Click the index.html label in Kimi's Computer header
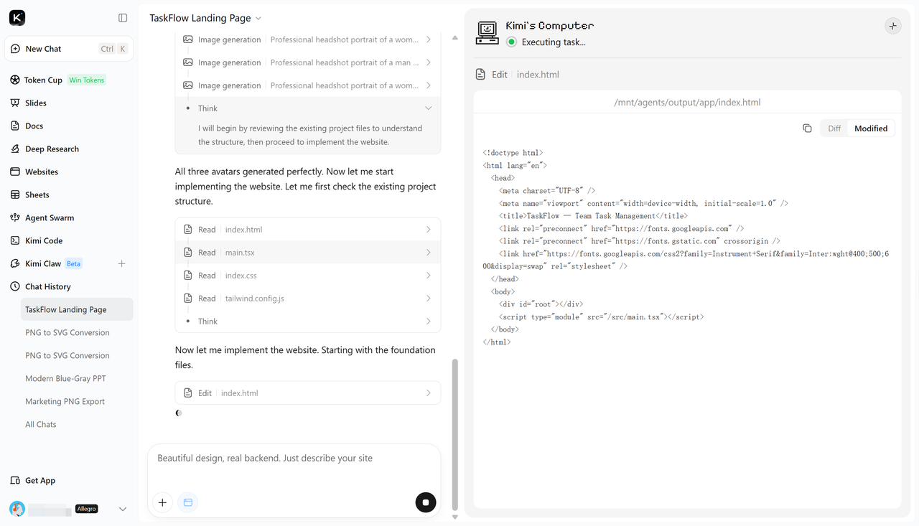919x526 pixels. point(538,75)
